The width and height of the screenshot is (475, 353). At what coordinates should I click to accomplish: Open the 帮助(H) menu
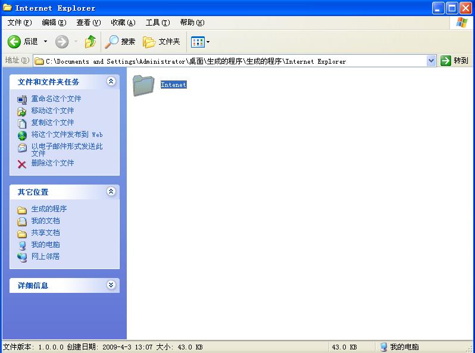coord(192,23)
